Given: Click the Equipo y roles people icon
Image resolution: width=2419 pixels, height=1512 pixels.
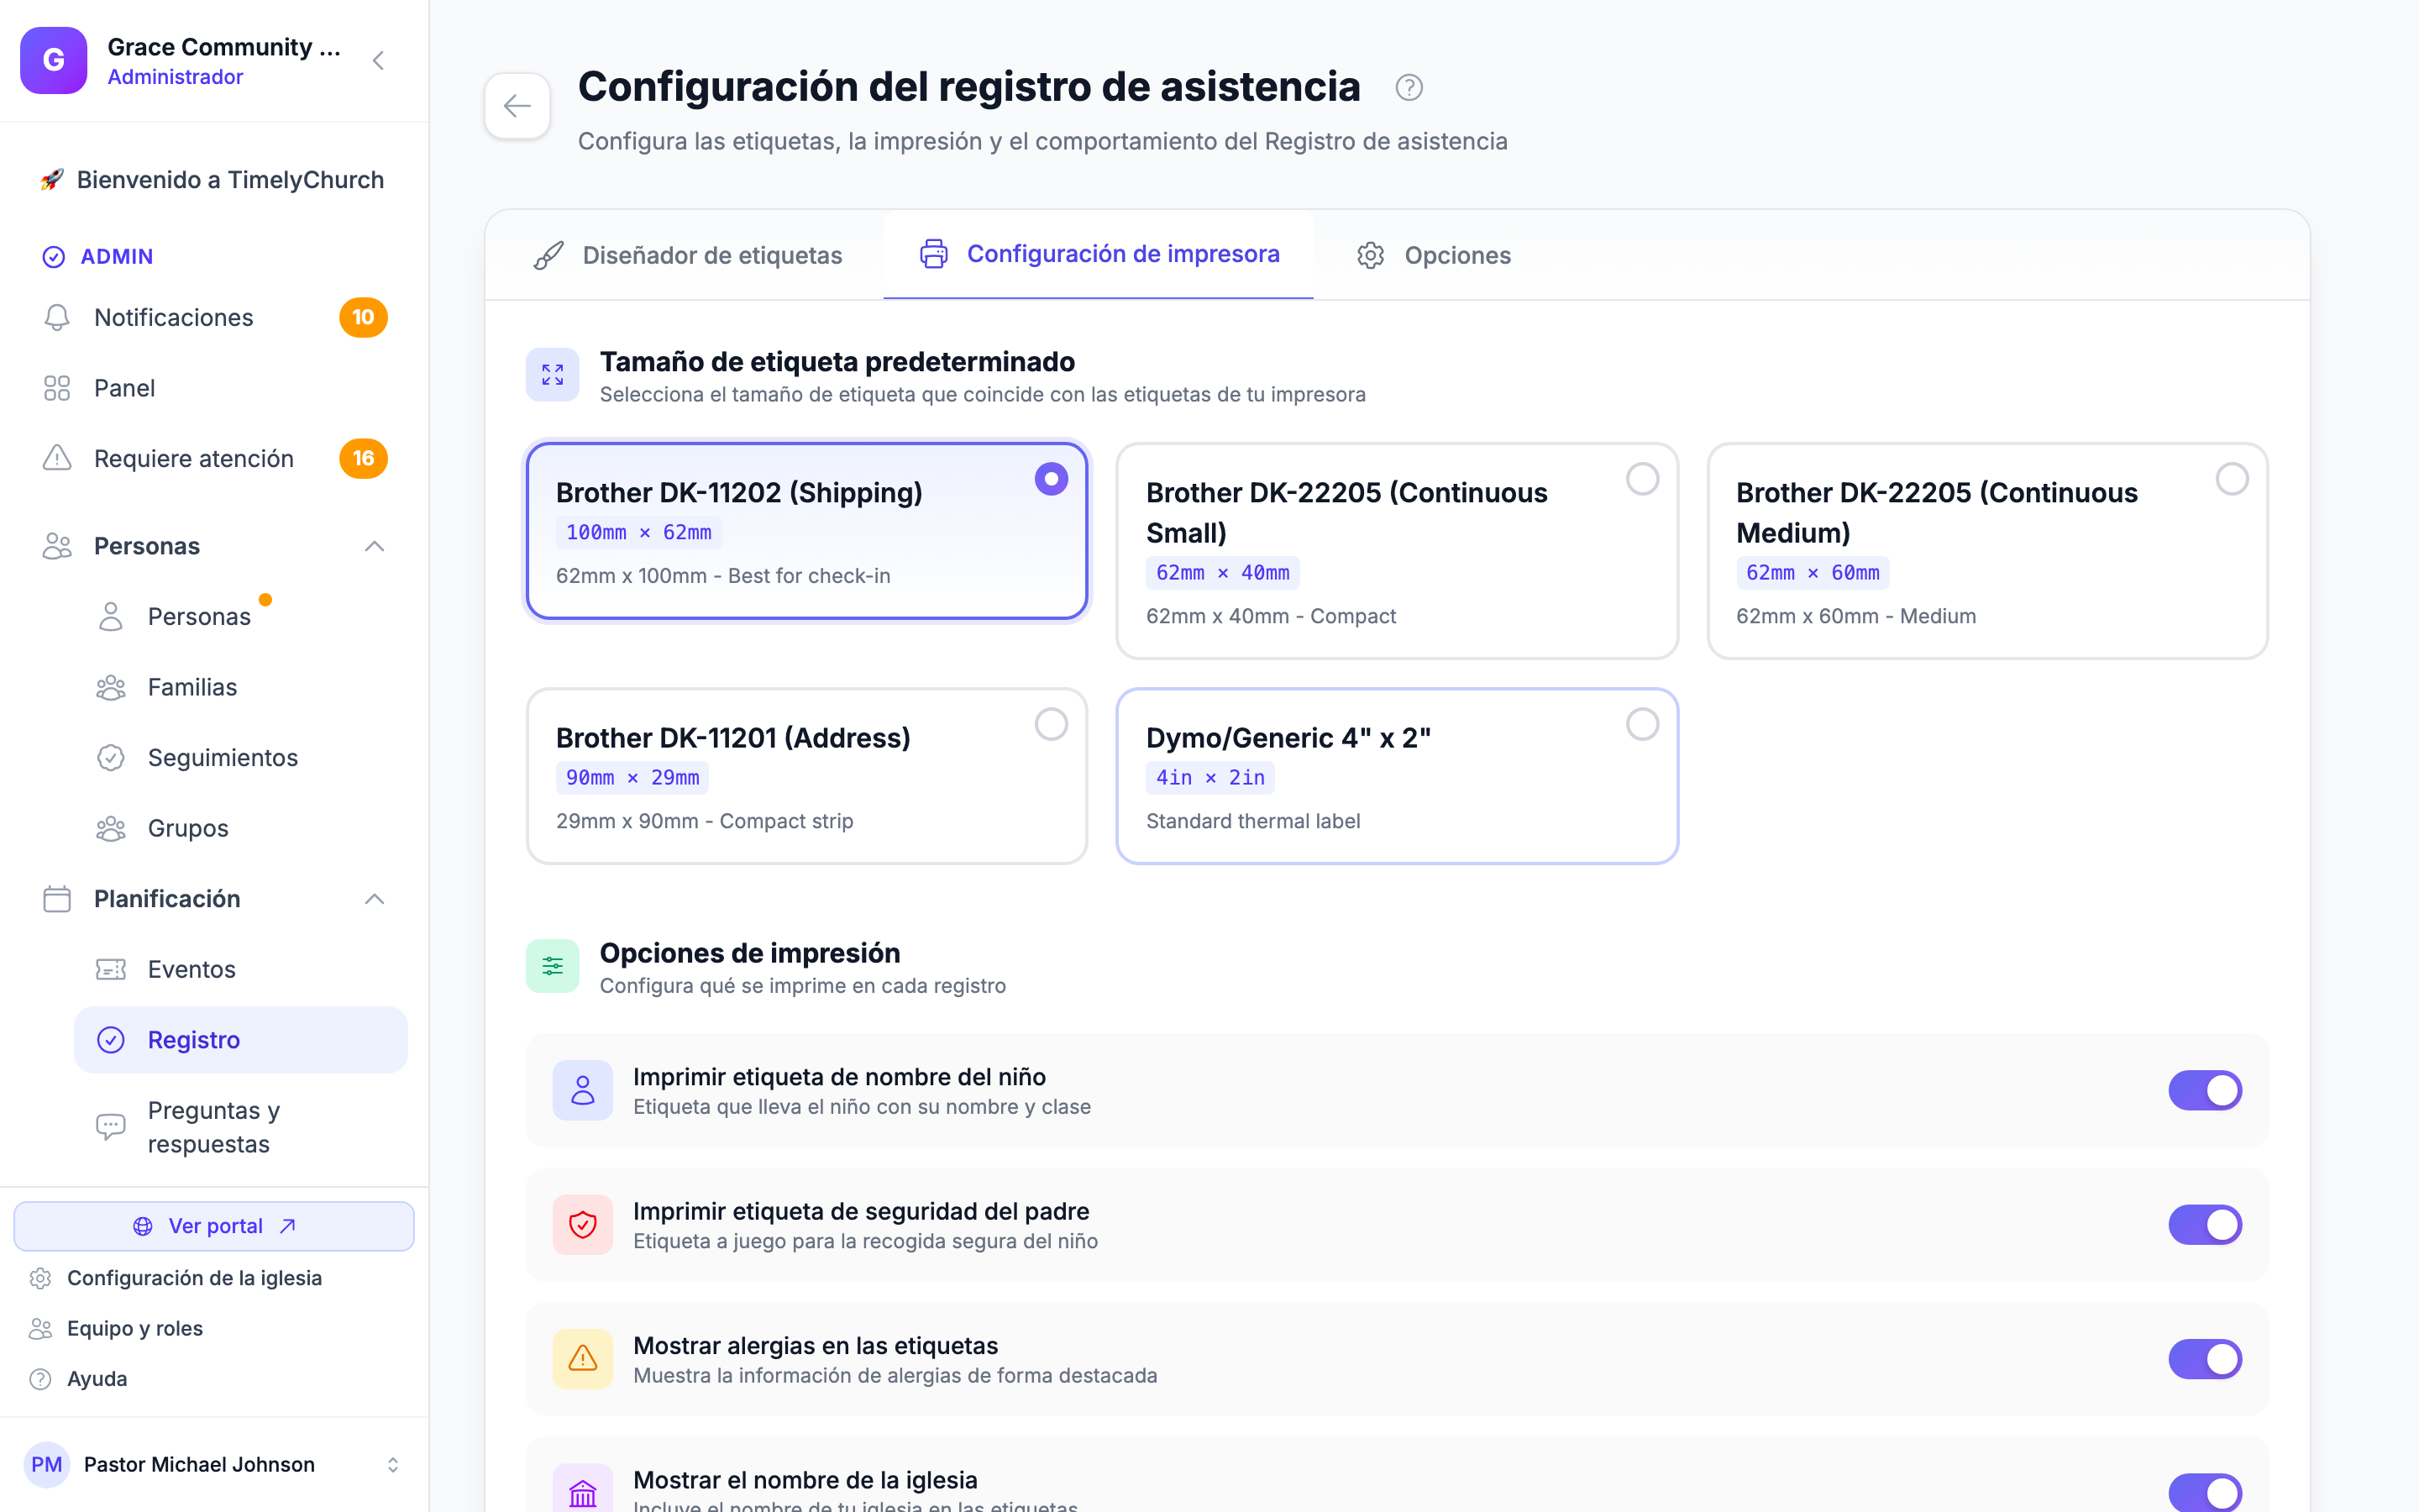Looking at the screenshot, I should pyautogui.click(x=40, y=1328).
